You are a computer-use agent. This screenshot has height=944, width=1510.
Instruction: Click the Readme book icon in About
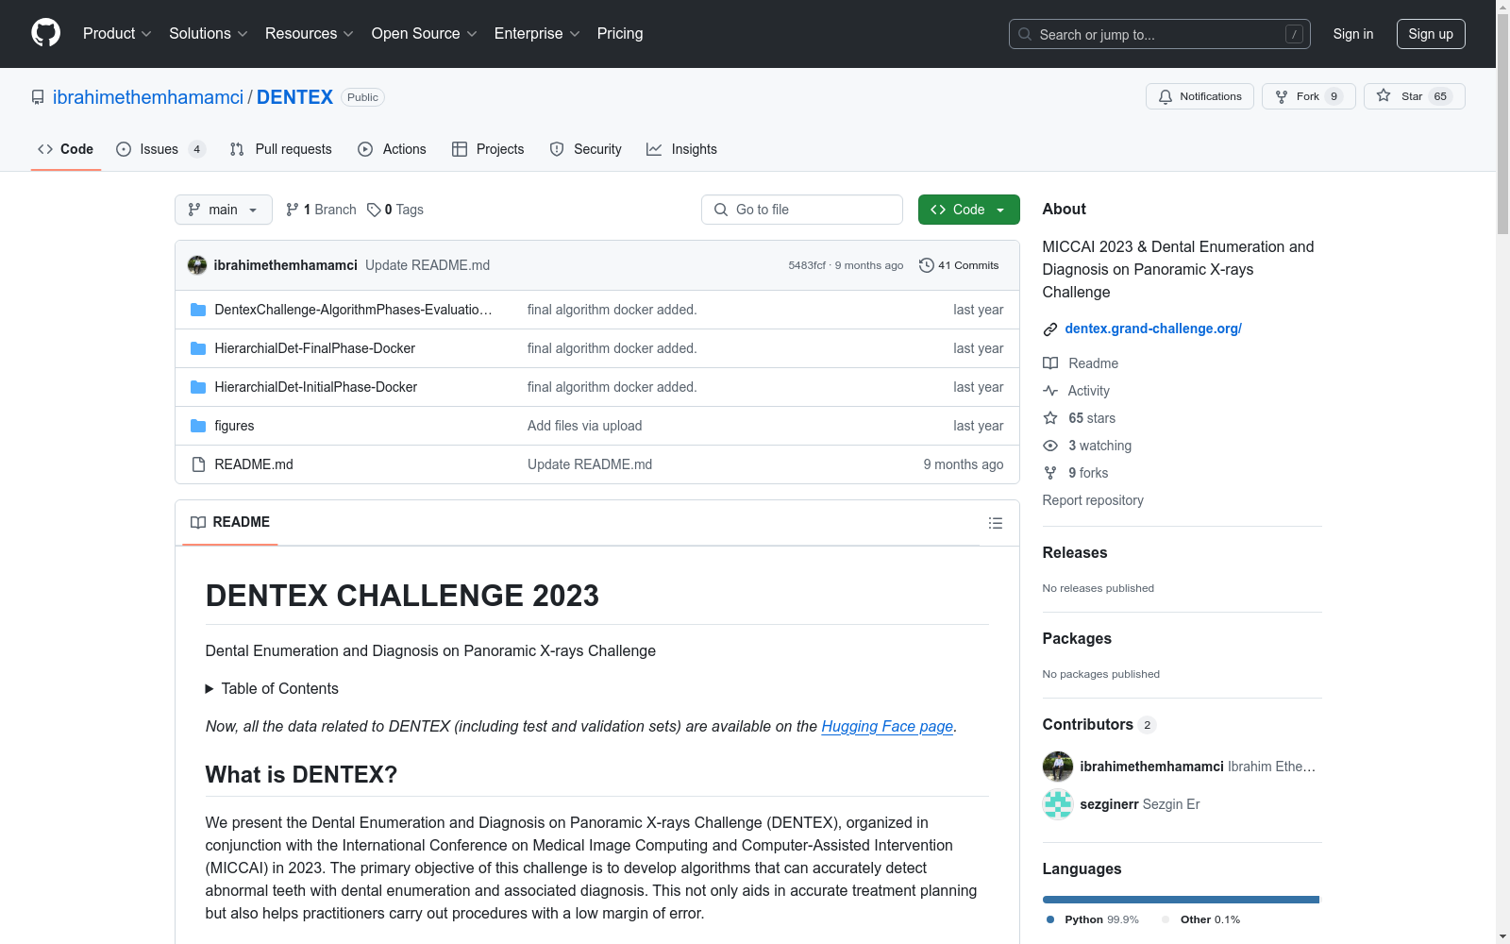(1050, 363)
